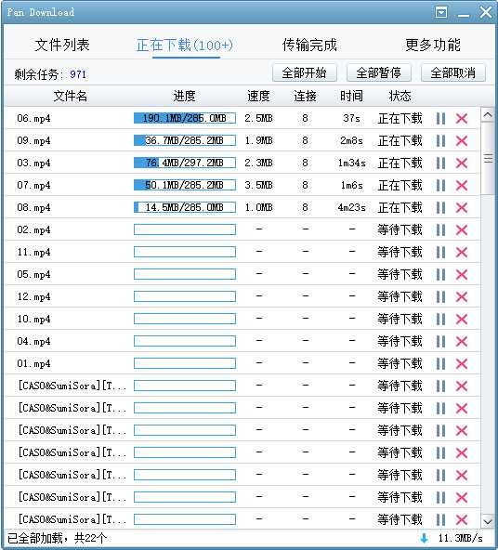
Task: Open the 传输完成 tab
Action: (x=309, y=45)
